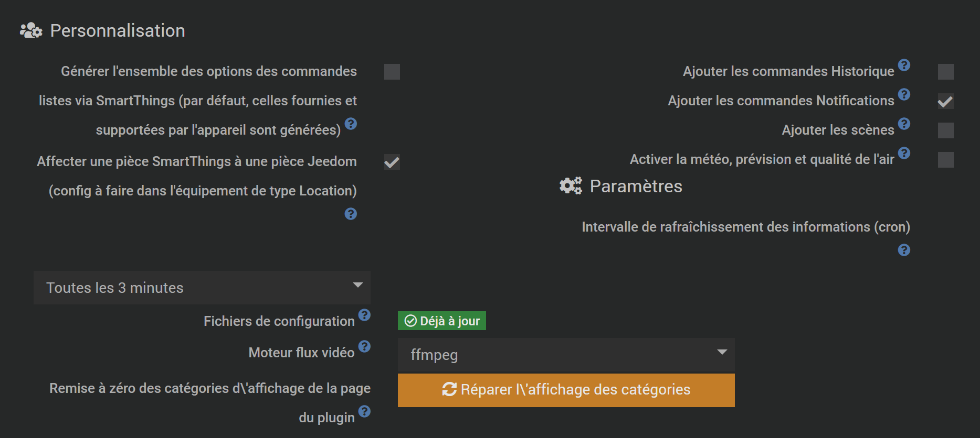Viewport: 980px width, 438px height.
Task: Enable Générer l'ensemble des options checkbox
Action: [x=392, y=72]
